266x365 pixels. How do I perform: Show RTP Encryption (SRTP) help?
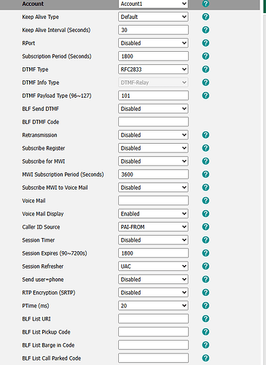click(206, 293)
